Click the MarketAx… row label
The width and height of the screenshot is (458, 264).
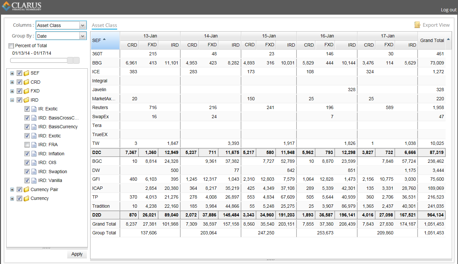pyautogui.click(x=104, y=99)
